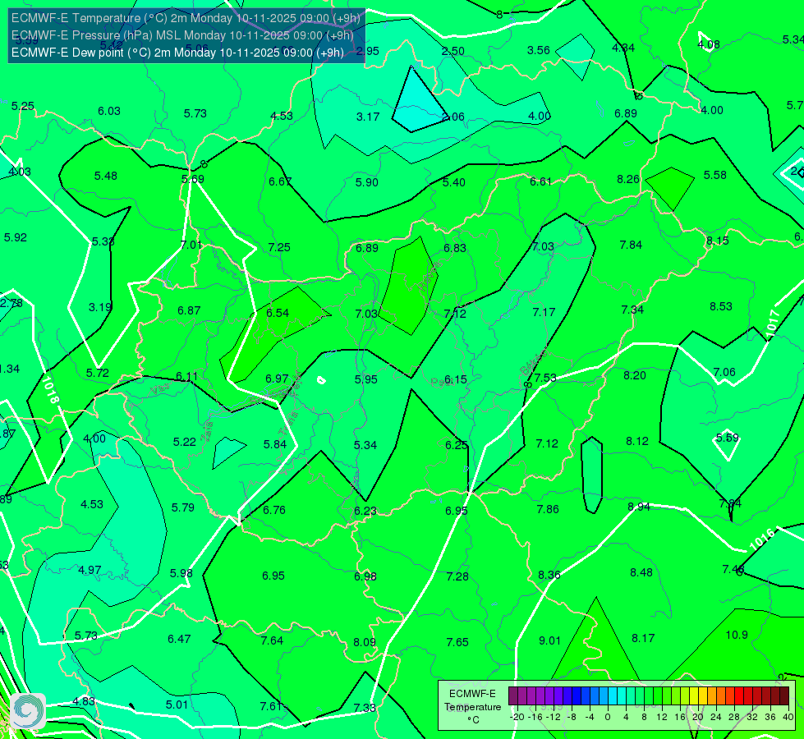
Task: Click the 5.95 temperature value
Action: tap(366, 379)
